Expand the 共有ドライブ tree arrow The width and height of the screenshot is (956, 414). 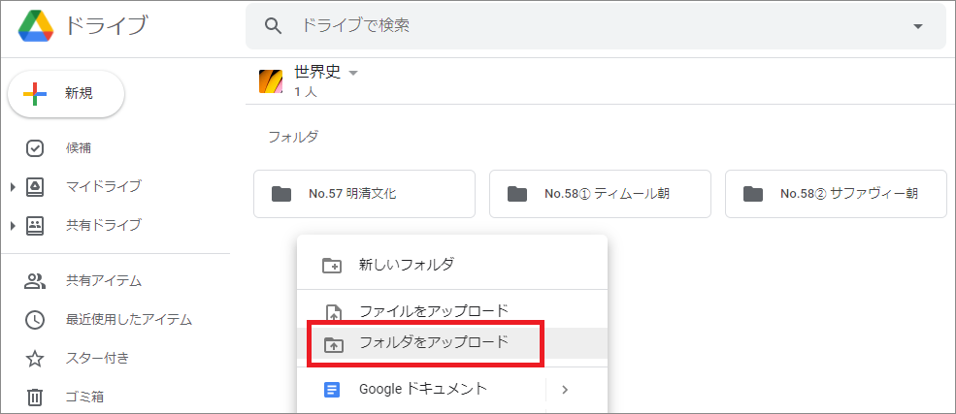point(13,226)
